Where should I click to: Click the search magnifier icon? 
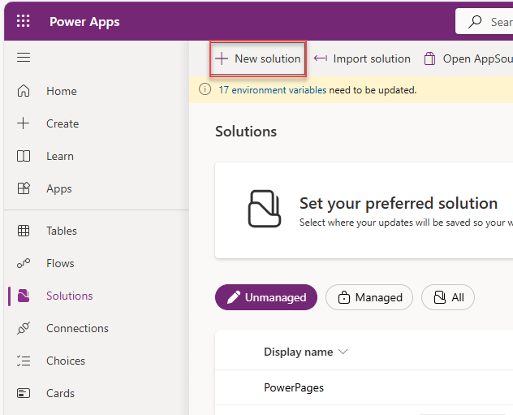click(475, 22)
